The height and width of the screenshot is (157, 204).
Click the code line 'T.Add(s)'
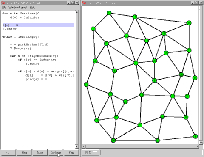click(x=10, y=29)
